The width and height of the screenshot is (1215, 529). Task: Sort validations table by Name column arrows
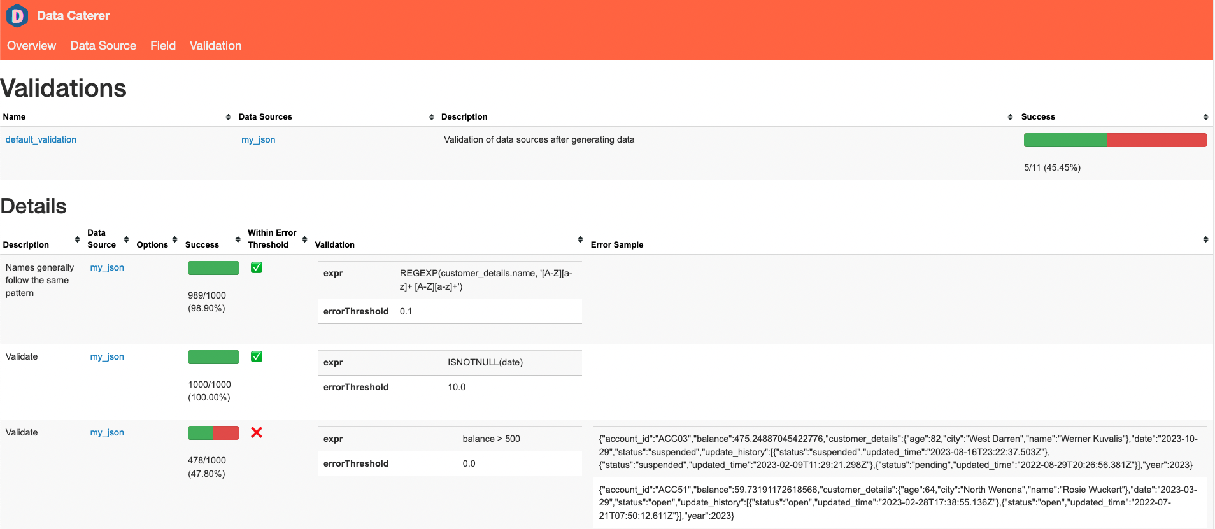coord(228,117)
